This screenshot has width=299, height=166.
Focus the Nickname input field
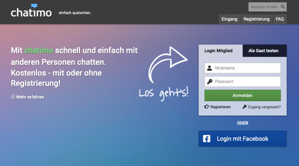pos(242,68)
